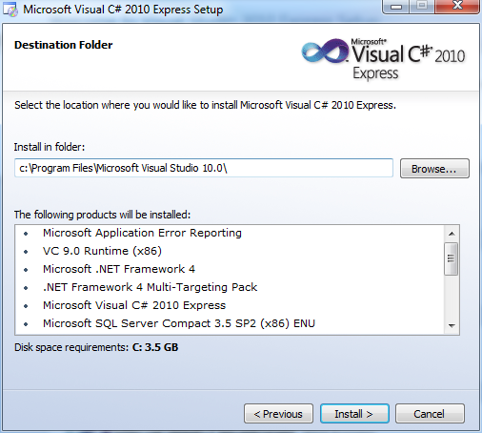The width and height of the screenshot is (482, 433).
Task: Click the Destination Folder heading
Action: (64, 45)
